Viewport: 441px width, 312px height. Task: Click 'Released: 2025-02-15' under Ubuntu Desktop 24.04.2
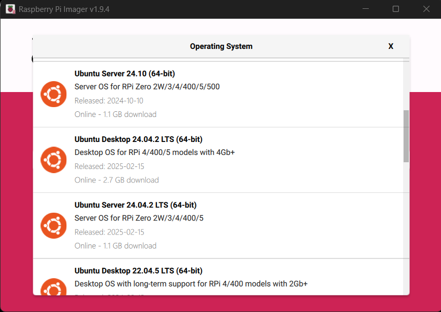pyautogui.click(x=109, y=166)
